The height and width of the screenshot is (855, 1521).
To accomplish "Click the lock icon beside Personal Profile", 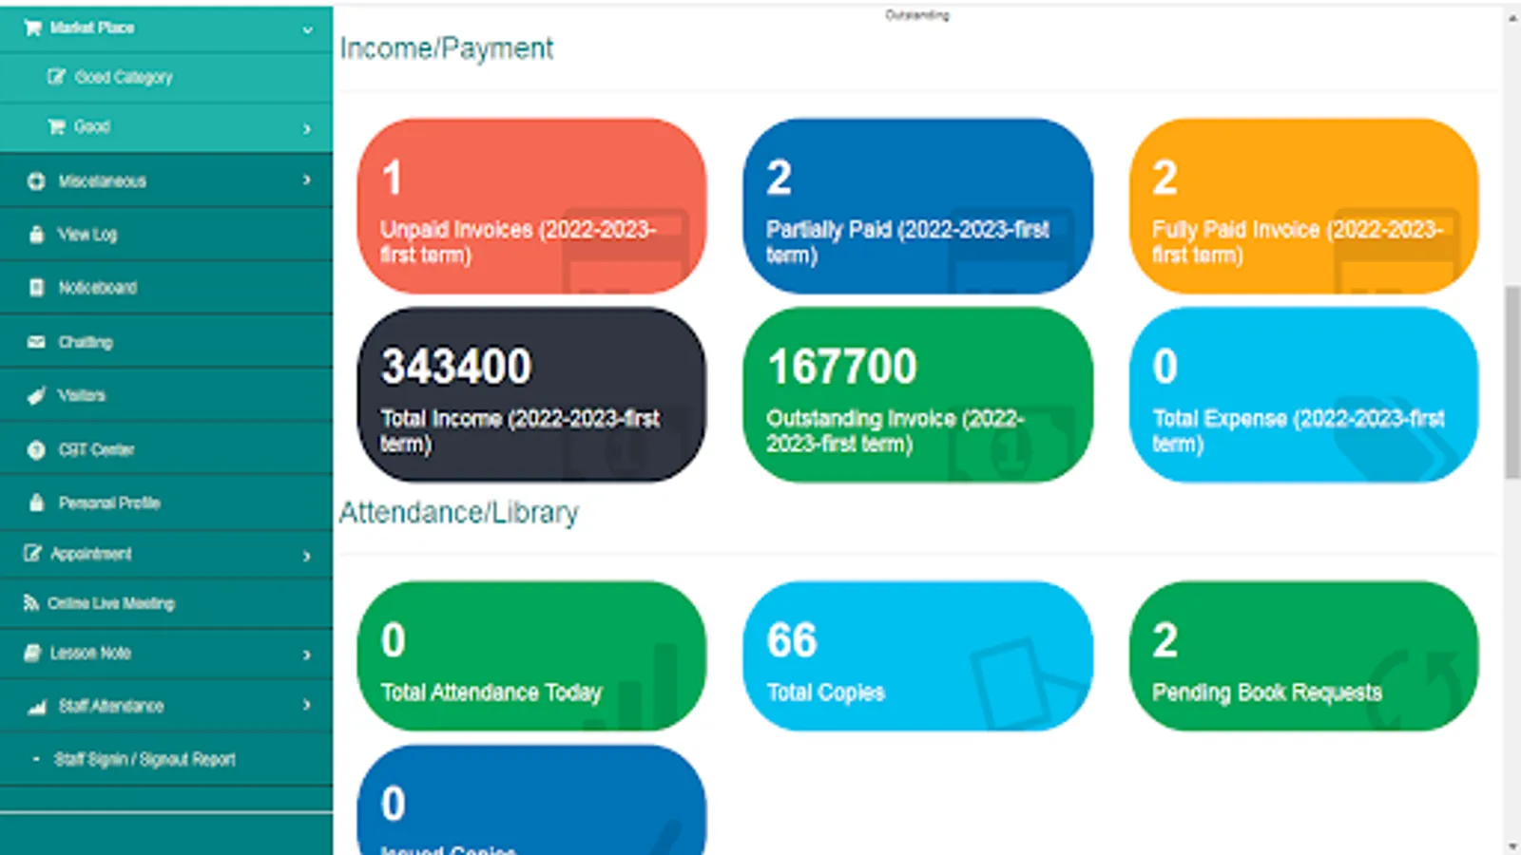I will [36, 503].
